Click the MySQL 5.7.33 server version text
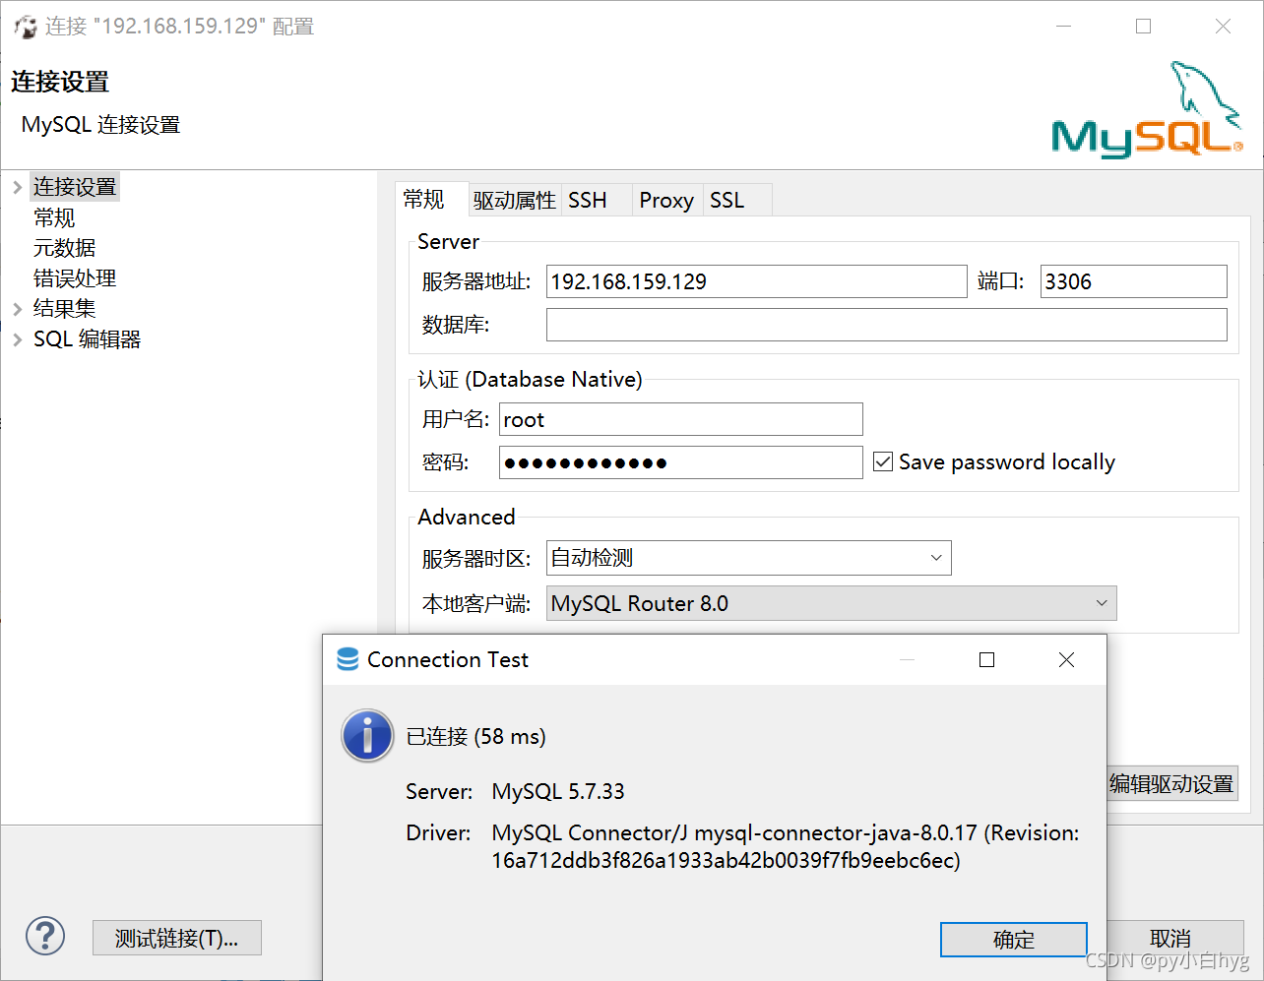The width and height of the screenshot is (1264, 981). pyautogui.click(x=558, y=792)
